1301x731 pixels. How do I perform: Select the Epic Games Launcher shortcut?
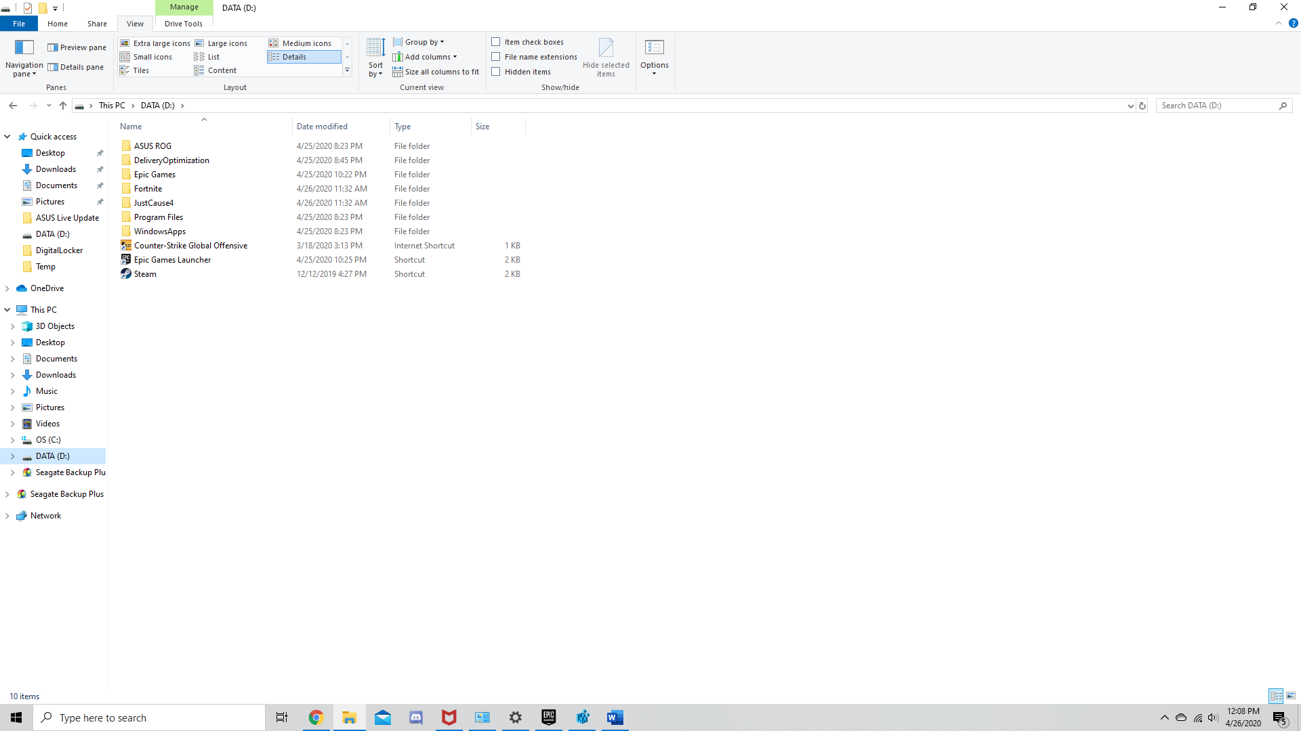[x=172, y=260]
